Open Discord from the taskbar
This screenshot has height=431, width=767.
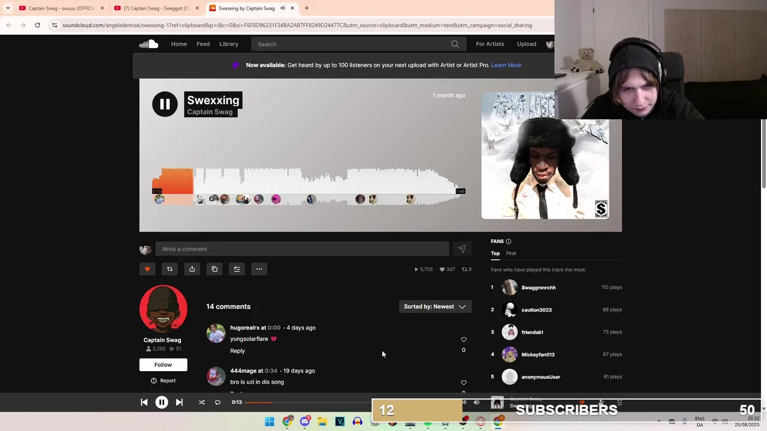click(304, 421)
